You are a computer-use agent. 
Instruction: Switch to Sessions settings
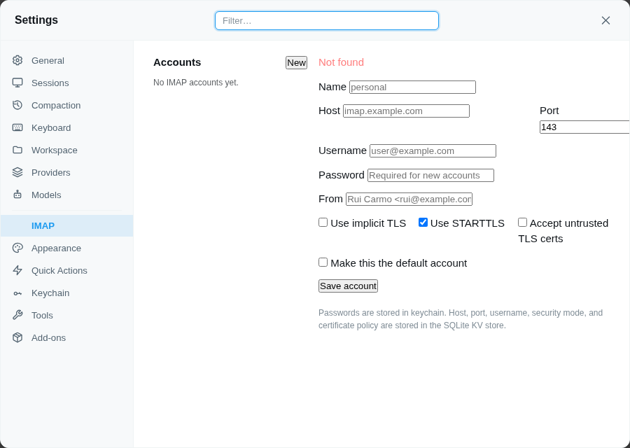tap(66, 83)
